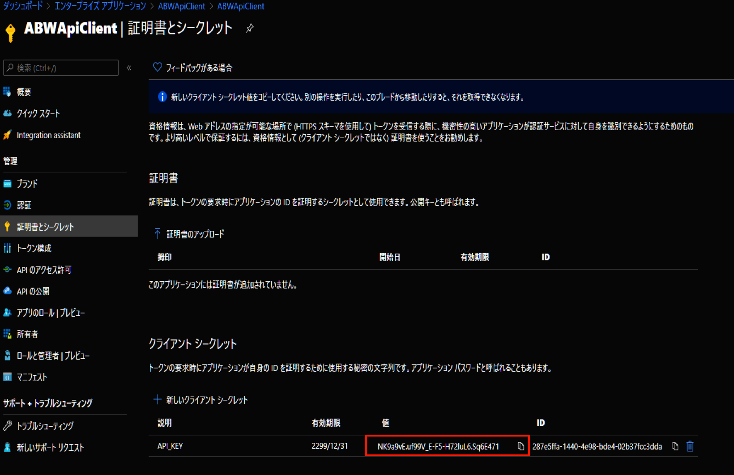Copy the client secret value
The width and height of the screenshot is (734, 475).
tap(521, 446)
